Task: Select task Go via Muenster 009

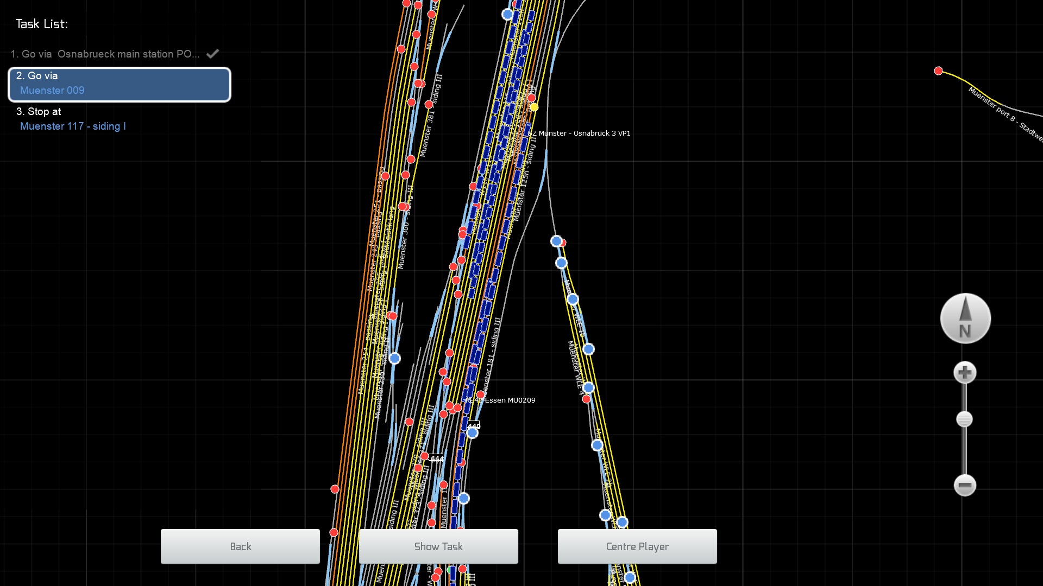Action: click(x=120, y=84)
